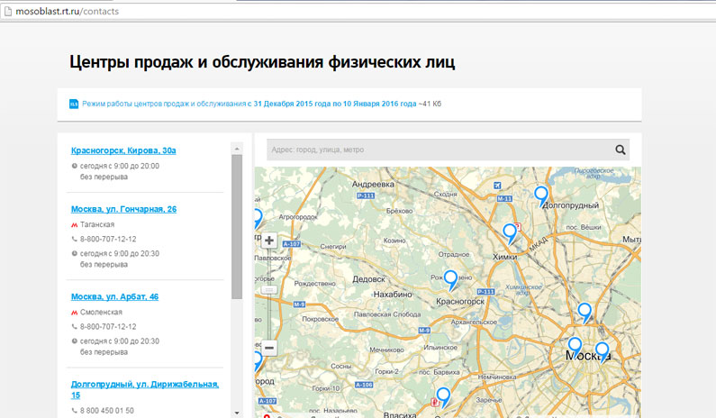The image size is (716, 418).
Task: Click the airport icon on the map
Action: click(497, 186)
